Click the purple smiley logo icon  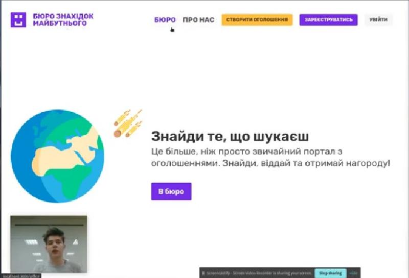pos(18,20)
